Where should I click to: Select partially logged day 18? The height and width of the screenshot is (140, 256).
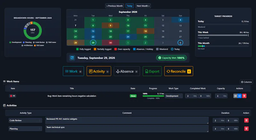pos(146,31)
